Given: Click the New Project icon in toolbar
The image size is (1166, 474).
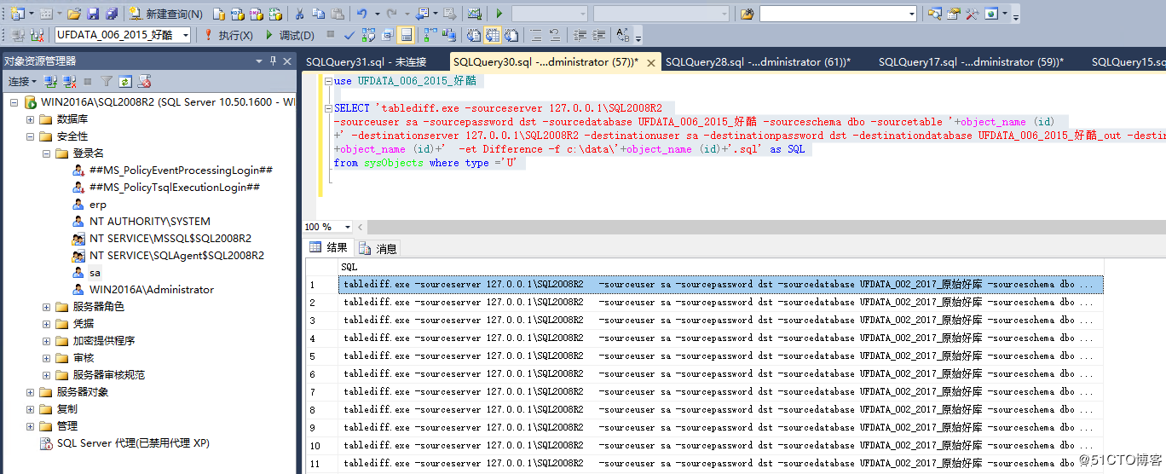Looking at the screenshot, I should (x=19, y=14).
